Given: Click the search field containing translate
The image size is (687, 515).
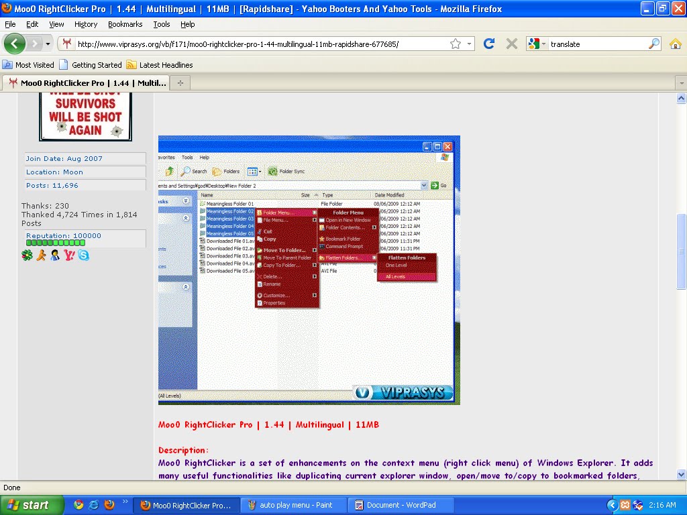Looking at the screenshot, I should click(x=598, y=44).
